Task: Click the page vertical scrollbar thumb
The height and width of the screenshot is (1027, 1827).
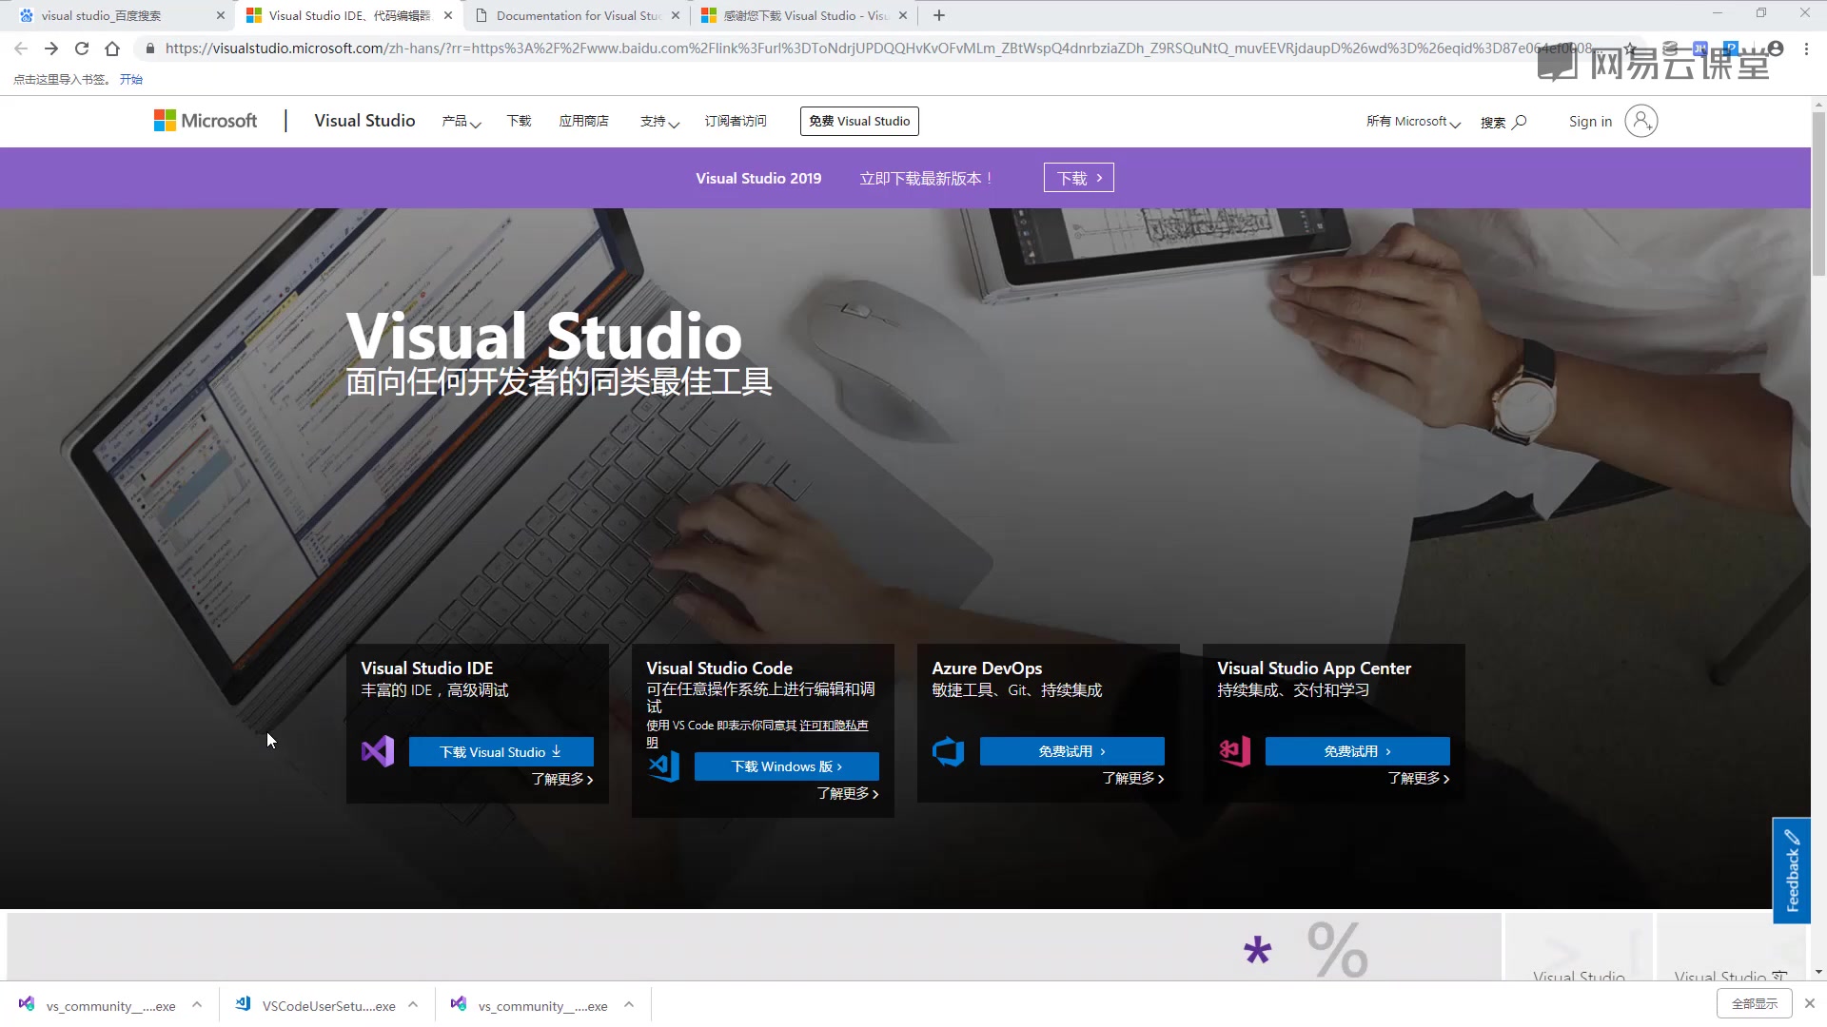Action: click(x=1818, y=195)
